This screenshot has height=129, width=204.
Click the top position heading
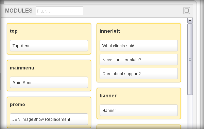(14, 31)
